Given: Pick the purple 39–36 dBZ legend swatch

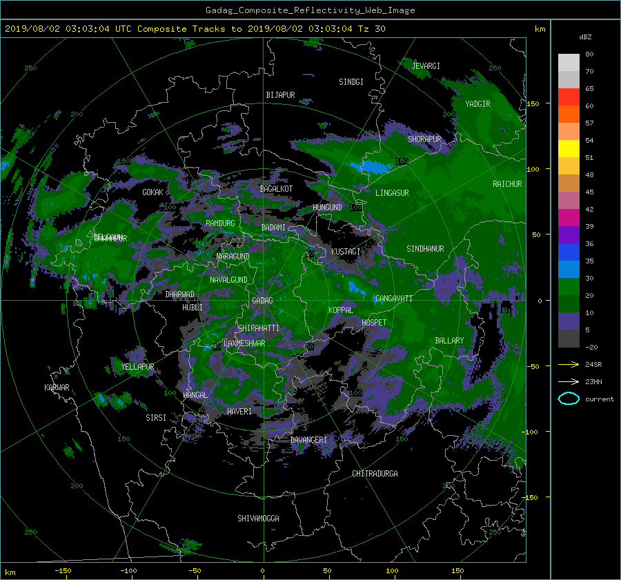Looking at the screenshot, I should (569, 235).
